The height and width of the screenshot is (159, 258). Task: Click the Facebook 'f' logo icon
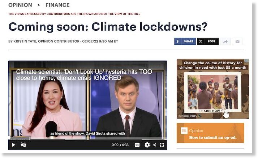[178, 41]
